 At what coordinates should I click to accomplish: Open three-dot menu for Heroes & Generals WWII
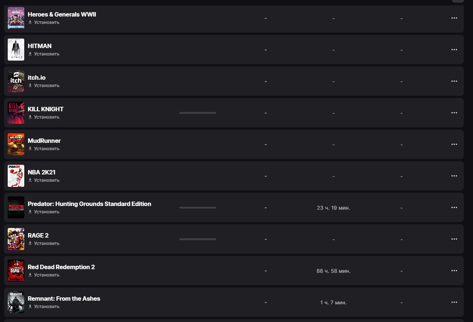point(454,18)
